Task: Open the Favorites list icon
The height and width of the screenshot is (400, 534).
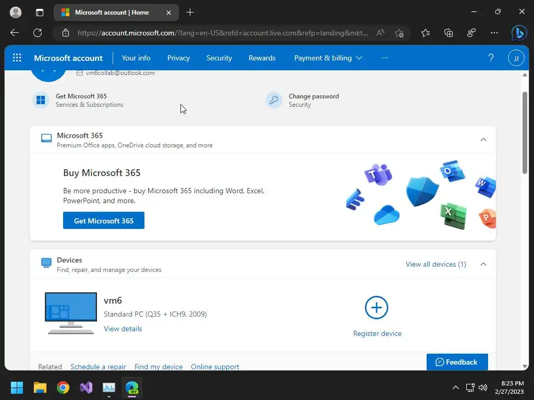Action: pyautogui.click(x=426, y=33)
